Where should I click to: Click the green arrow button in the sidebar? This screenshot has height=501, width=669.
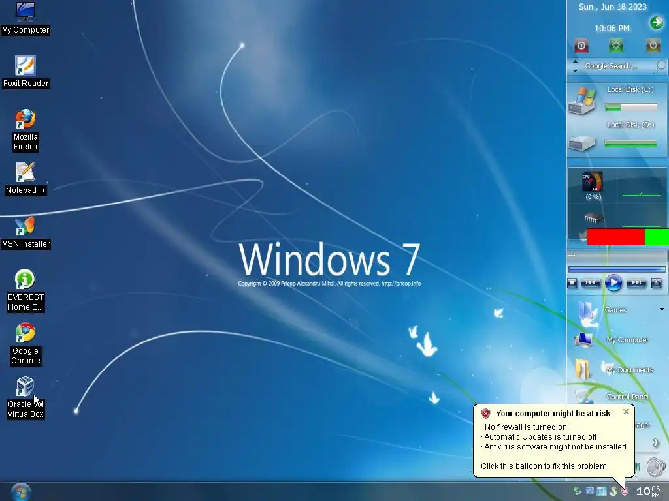[657, 22]
